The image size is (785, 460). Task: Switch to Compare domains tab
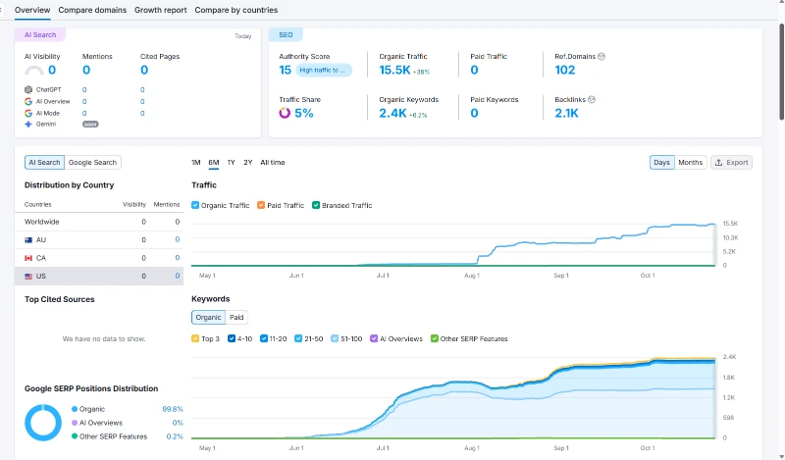pyautogui.click(x=92, y=10)
